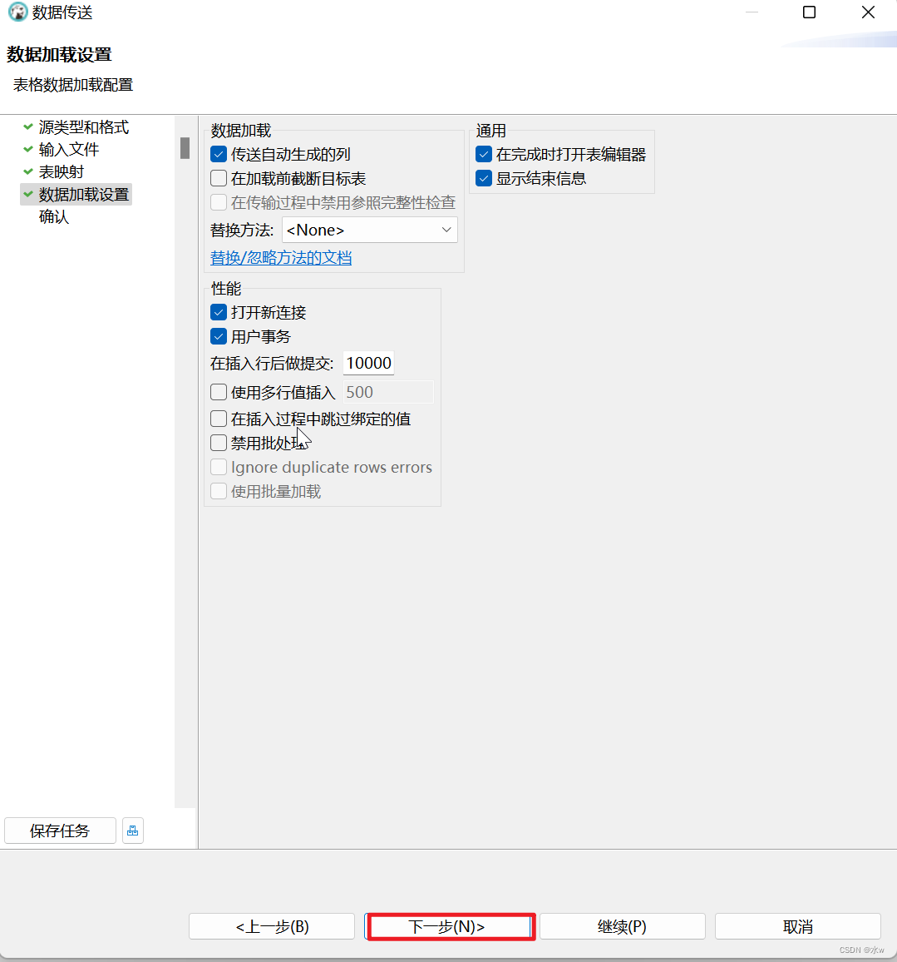
Task: Disable 在完成时打开表编辑器 option
Action: pyautogui.click(x=484, y=154)
